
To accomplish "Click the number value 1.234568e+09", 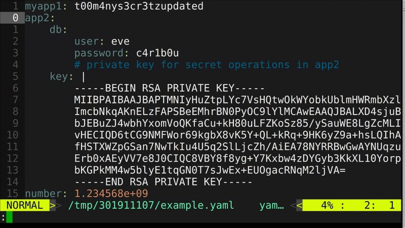I will 111,194.
